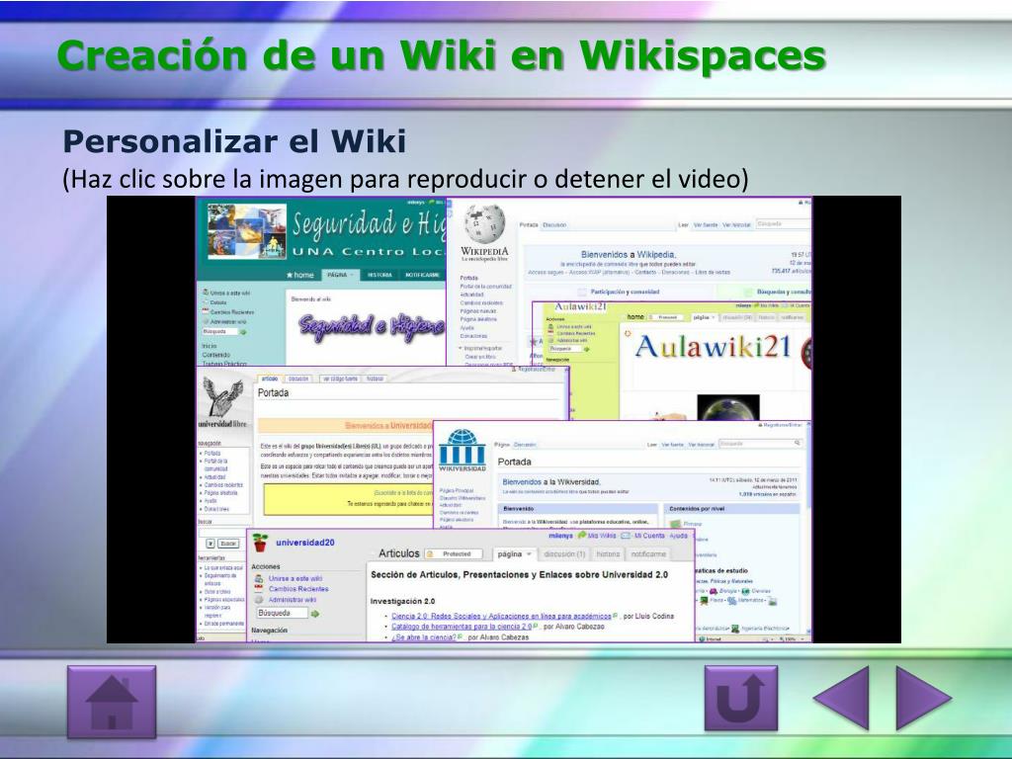The width and height of the screenshot is (1012, 759).
Task: Click 'Mi Cuenta' in universidad20 top bar
Action: [649, 536]
